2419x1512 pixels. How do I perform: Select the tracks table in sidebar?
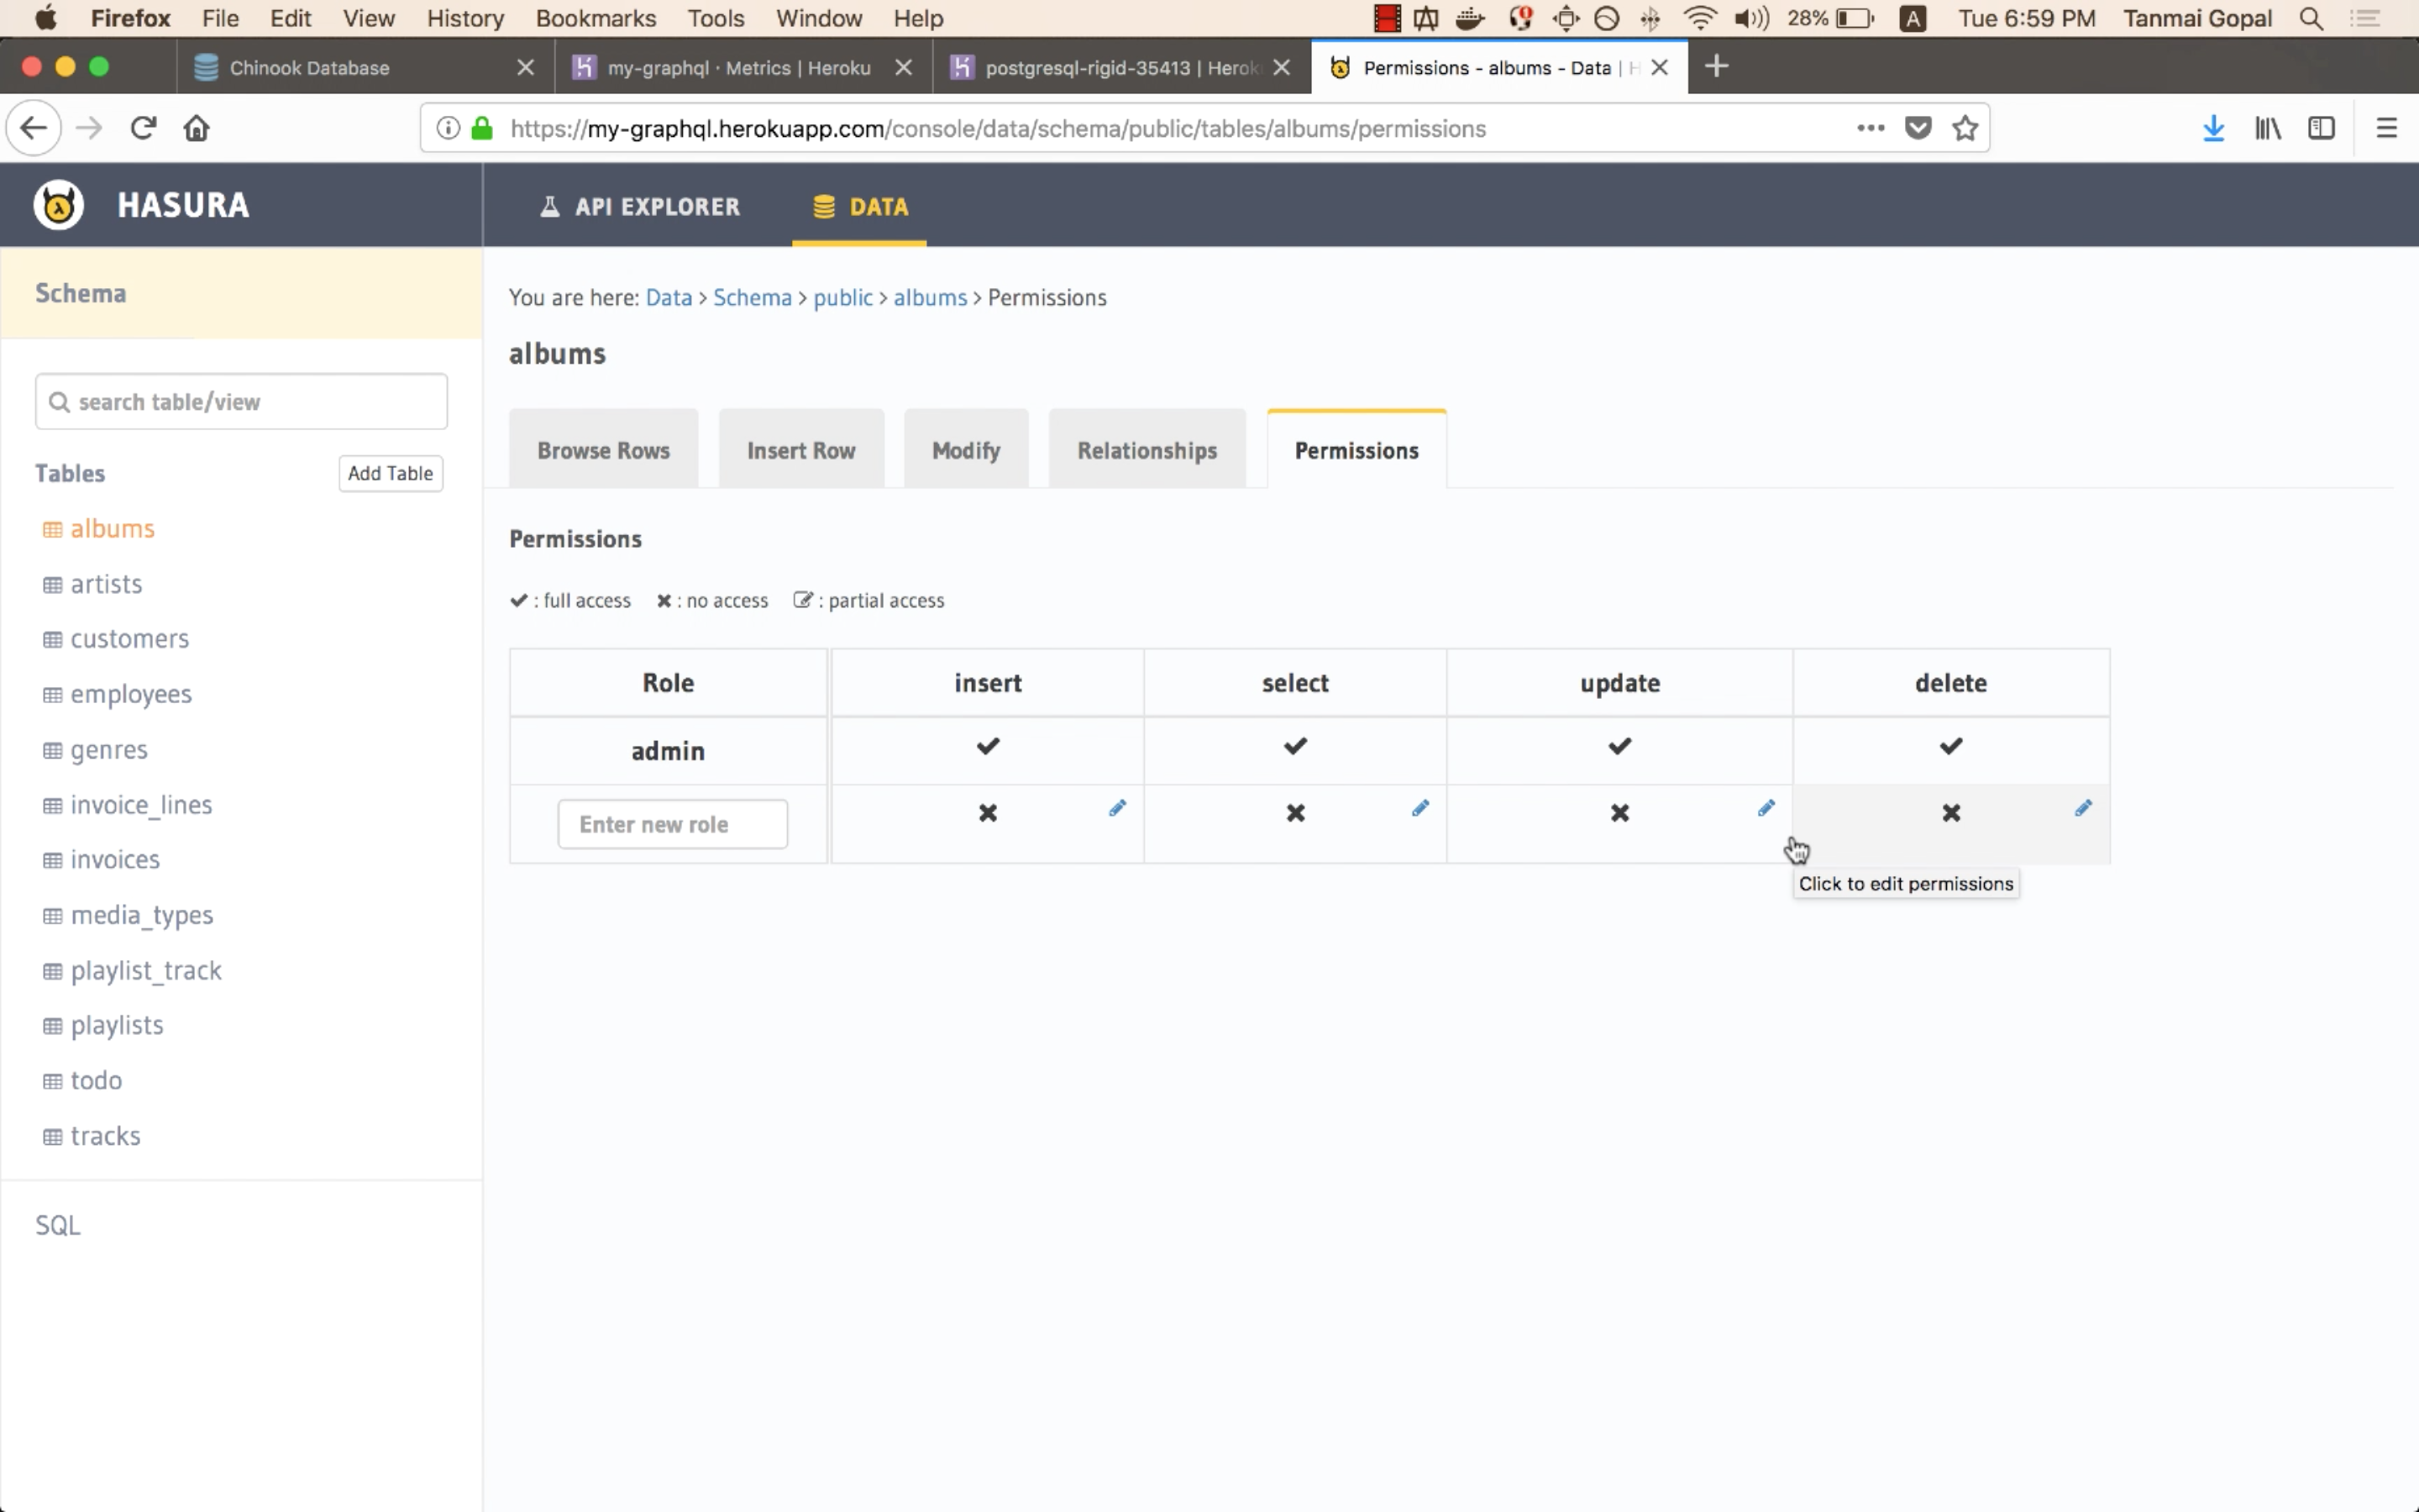pos(105,1136)
